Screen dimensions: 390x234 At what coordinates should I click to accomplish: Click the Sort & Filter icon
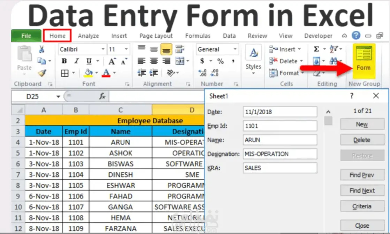tap(333, 49)
